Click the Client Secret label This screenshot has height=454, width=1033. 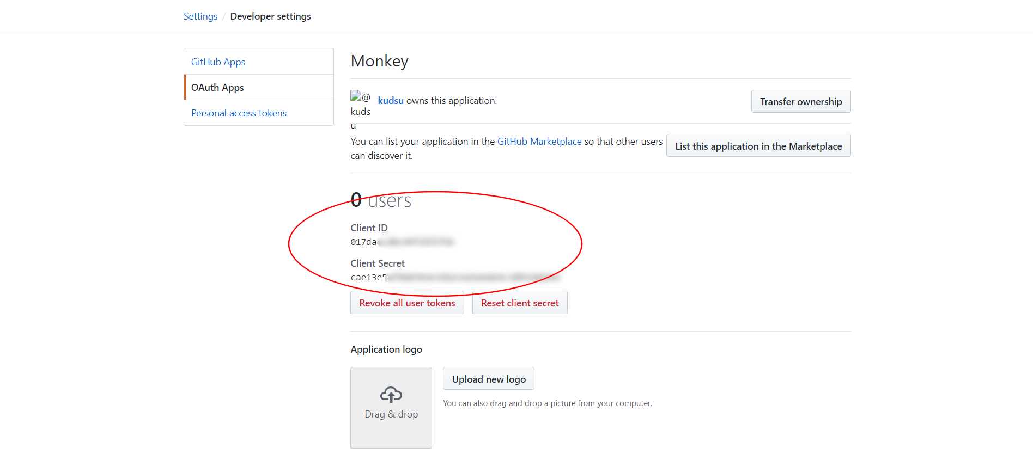point(378,263)
